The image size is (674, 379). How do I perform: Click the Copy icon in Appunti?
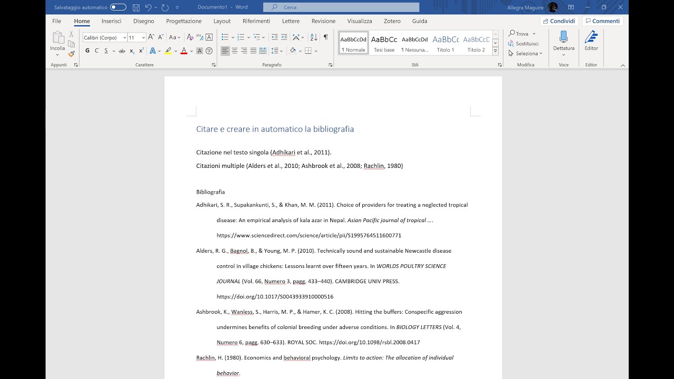tap(72, 44)
